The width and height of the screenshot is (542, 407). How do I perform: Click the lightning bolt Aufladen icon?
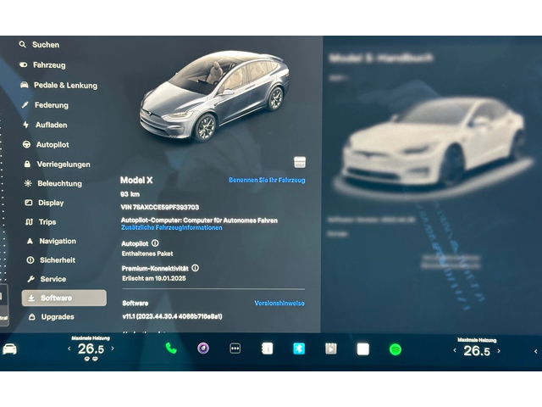click(26, 125)
